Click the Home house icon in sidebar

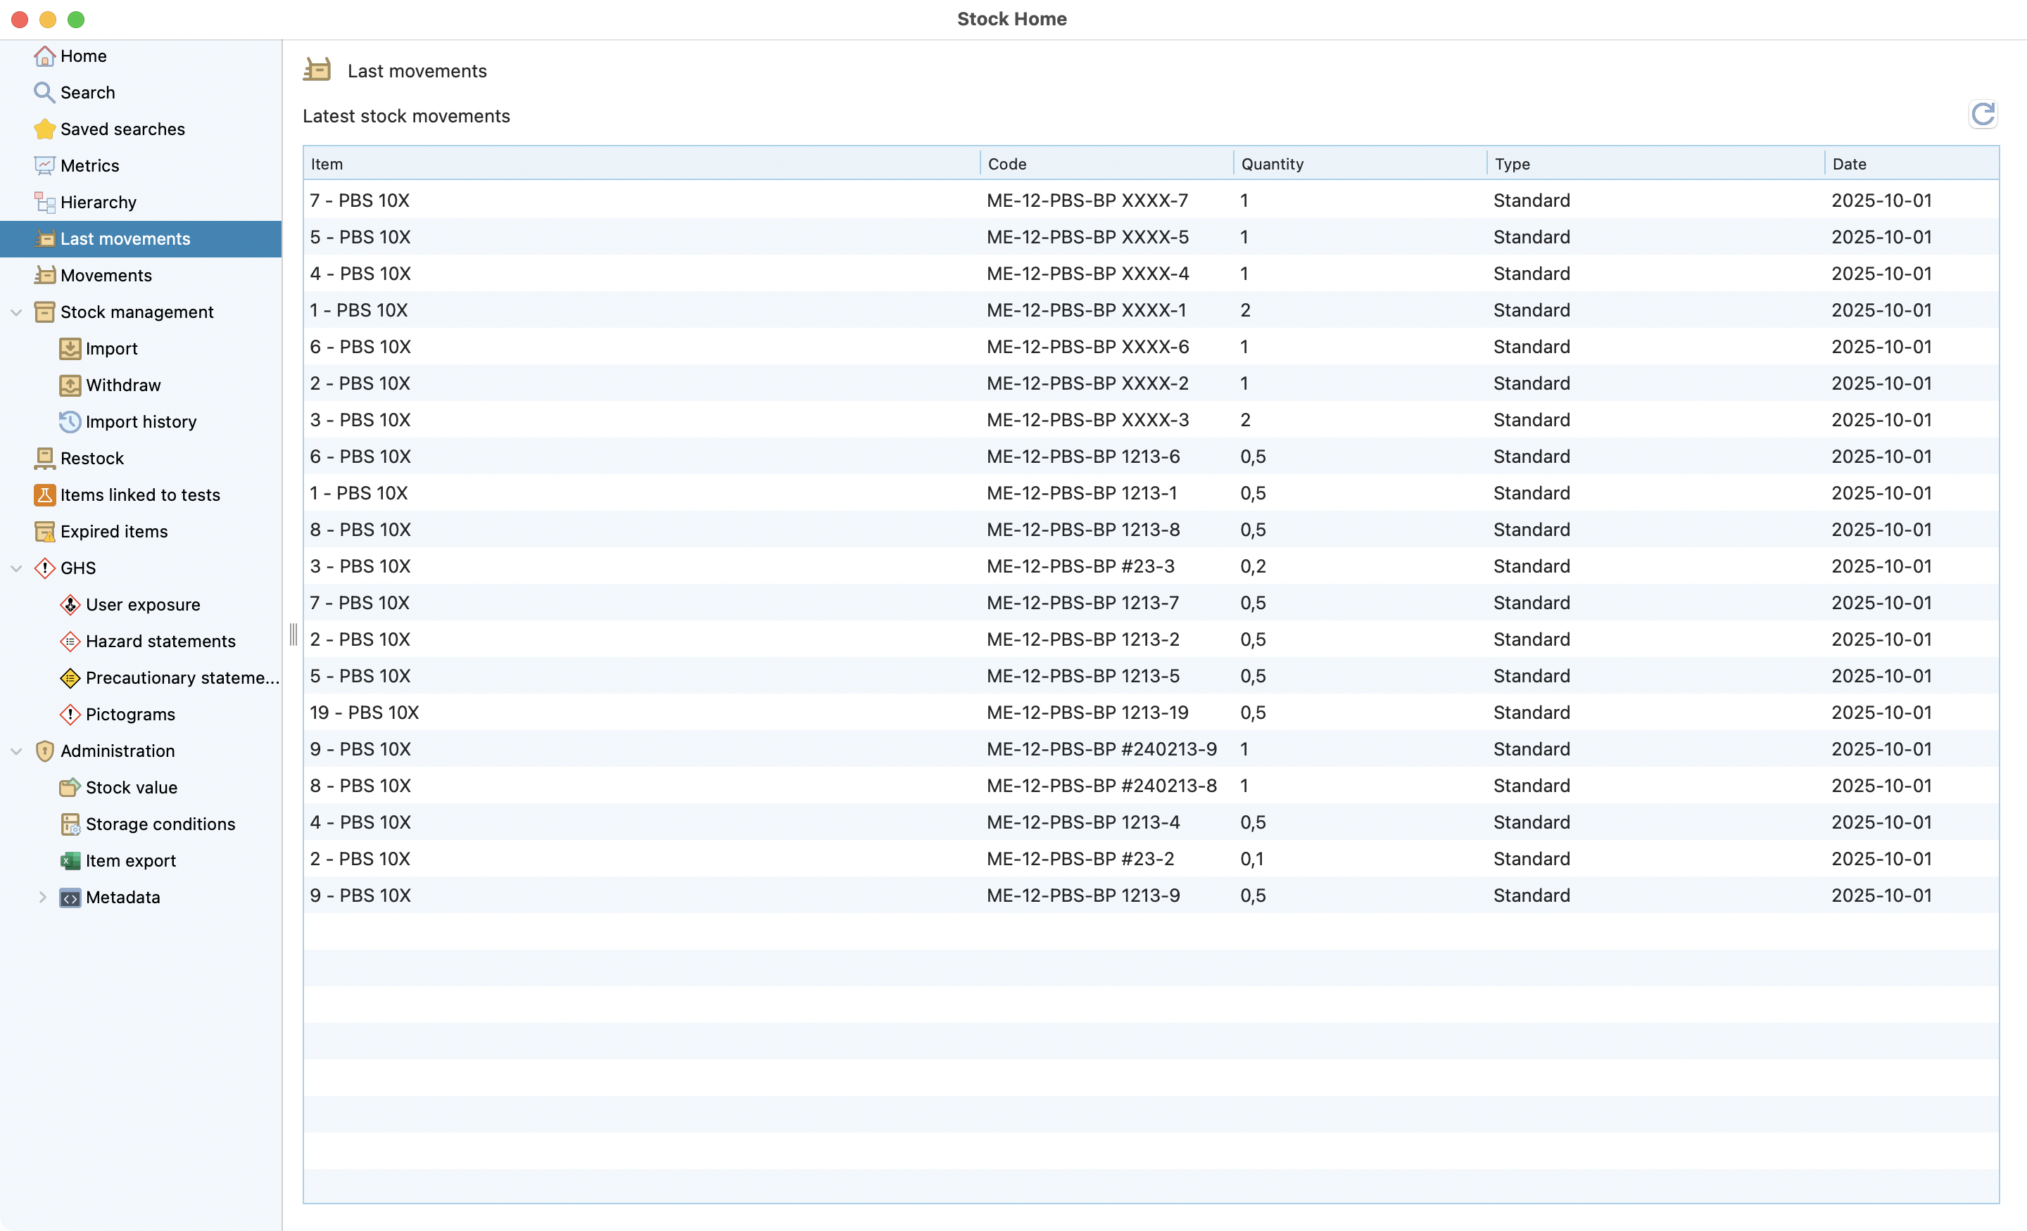(x=44, y=56)
